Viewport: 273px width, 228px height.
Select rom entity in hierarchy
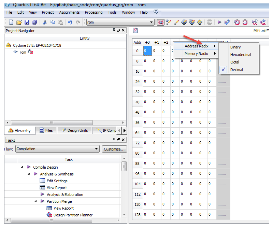(23, 52)
